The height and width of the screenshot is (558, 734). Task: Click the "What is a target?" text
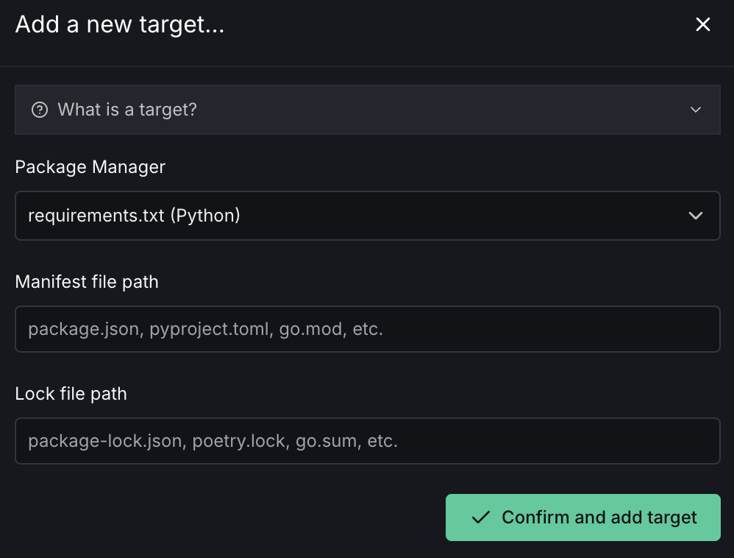[x=127, y=110]
